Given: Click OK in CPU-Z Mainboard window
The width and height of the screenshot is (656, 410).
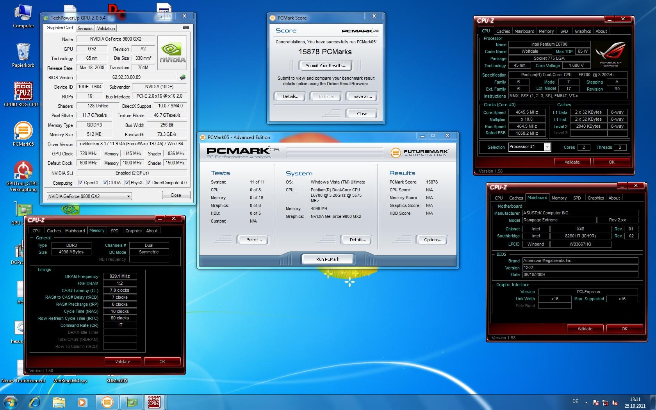Looking at the screenshot, I should coord(624,329).
